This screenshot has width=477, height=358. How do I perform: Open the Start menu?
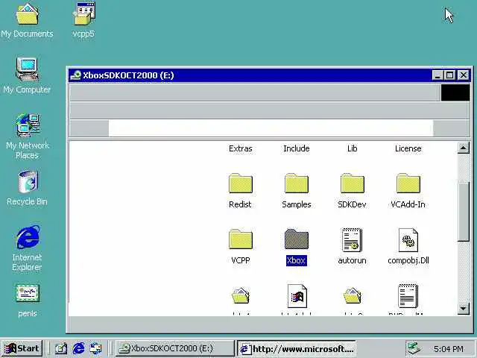click(x=22, y=348)
